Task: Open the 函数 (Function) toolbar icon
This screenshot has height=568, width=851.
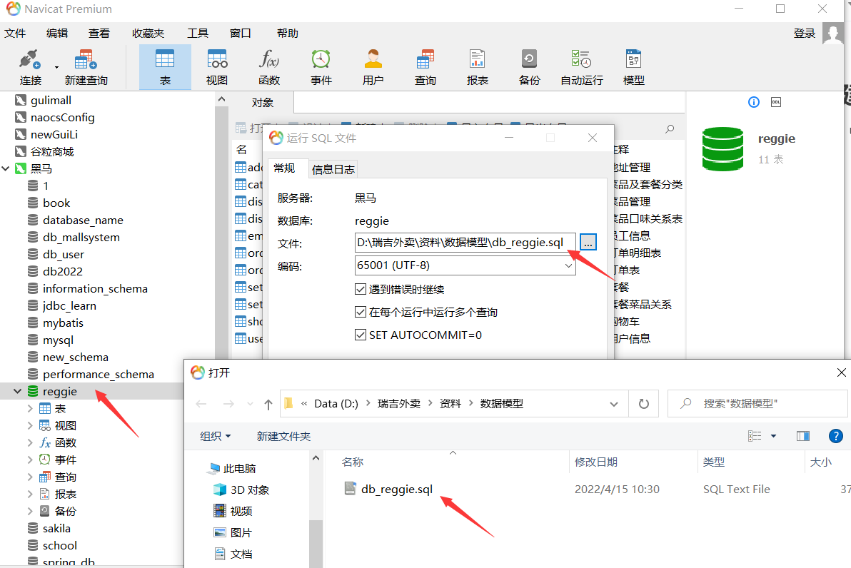Action: [x=269, y=67]
